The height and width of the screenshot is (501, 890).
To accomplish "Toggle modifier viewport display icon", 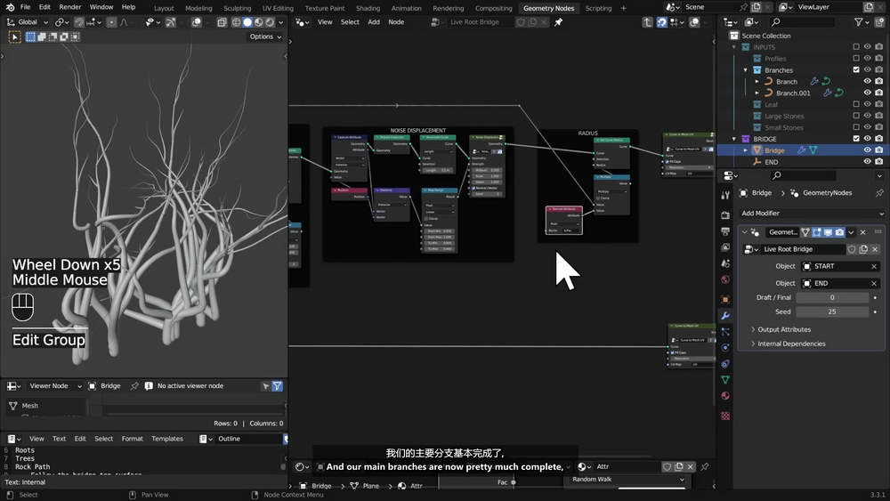I will 828,232.
